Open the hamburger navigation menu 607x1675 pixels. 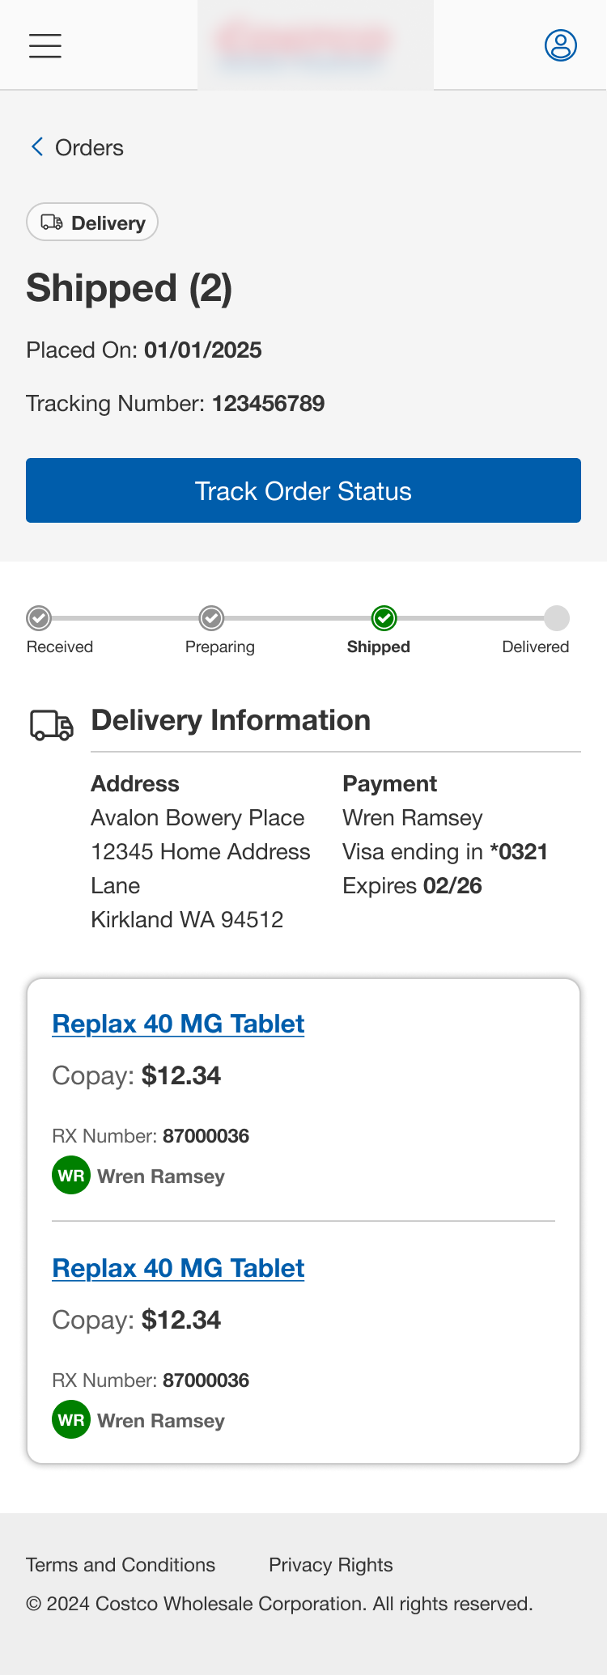[45, 46]
